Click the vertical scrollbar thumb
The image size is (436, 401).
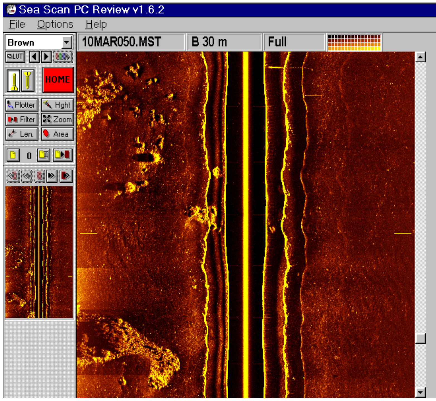(x=420, y=338)
